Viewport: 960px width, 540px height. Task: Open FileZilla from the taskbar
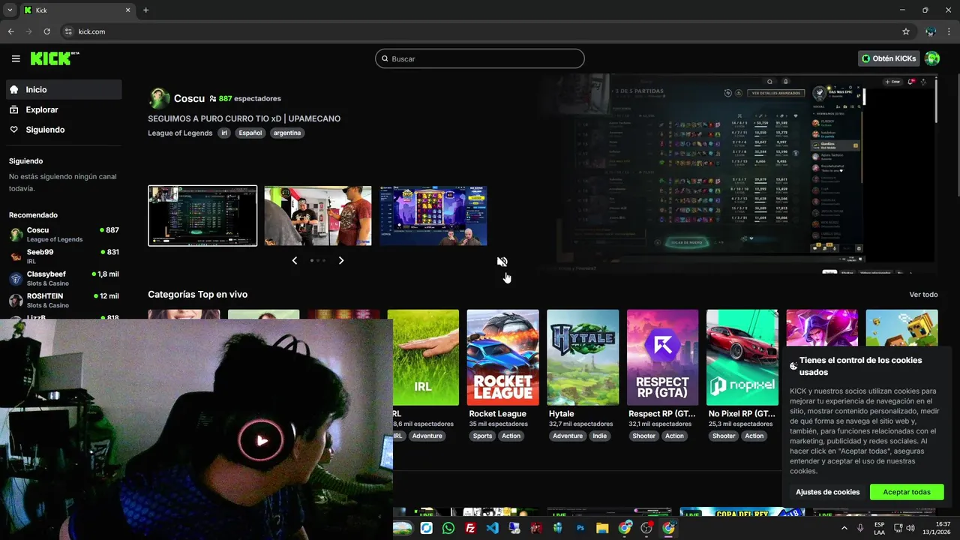(x=470, y=528)
